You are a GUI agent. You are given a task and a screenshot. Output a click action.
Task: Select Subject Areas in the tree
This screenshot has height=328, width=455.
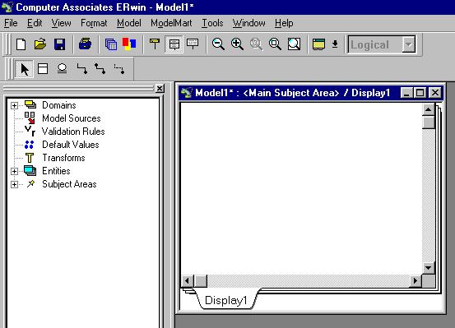(69, 184)
